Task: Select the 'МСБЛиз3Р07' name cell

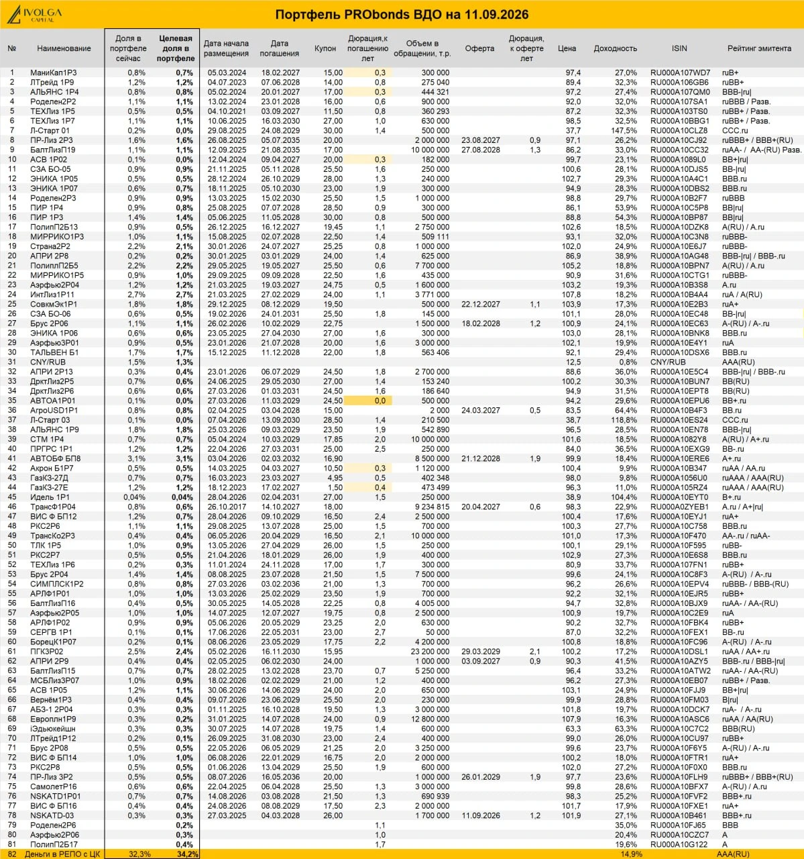Action: (x=55, y=680)
